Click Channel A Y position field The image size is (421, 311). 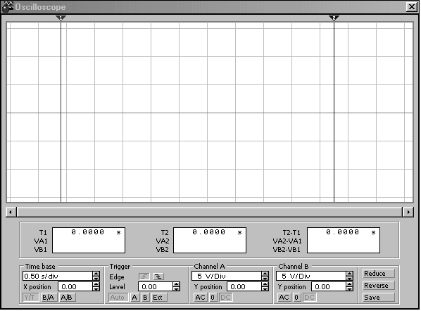click(244, 287)
